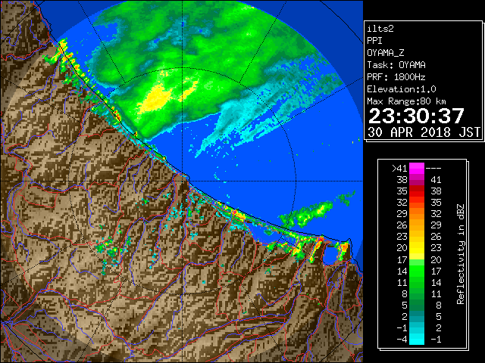Pick the magenta >41 dBZ legend swatch
Viewport: 485px width, 363px height.
click(417, 169)
